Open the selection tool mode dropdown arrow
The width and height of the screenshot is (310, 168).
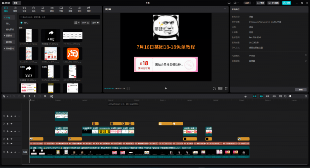point(7,96)
